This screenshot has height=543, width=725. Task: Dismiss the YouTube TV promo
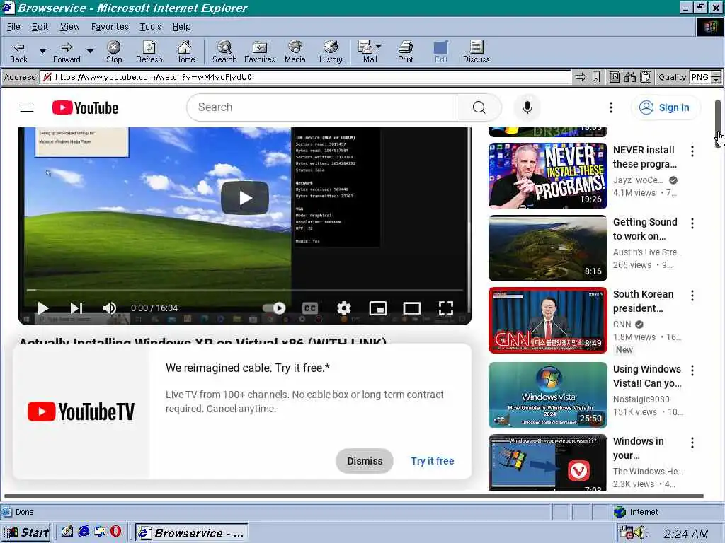coord(365,461)
